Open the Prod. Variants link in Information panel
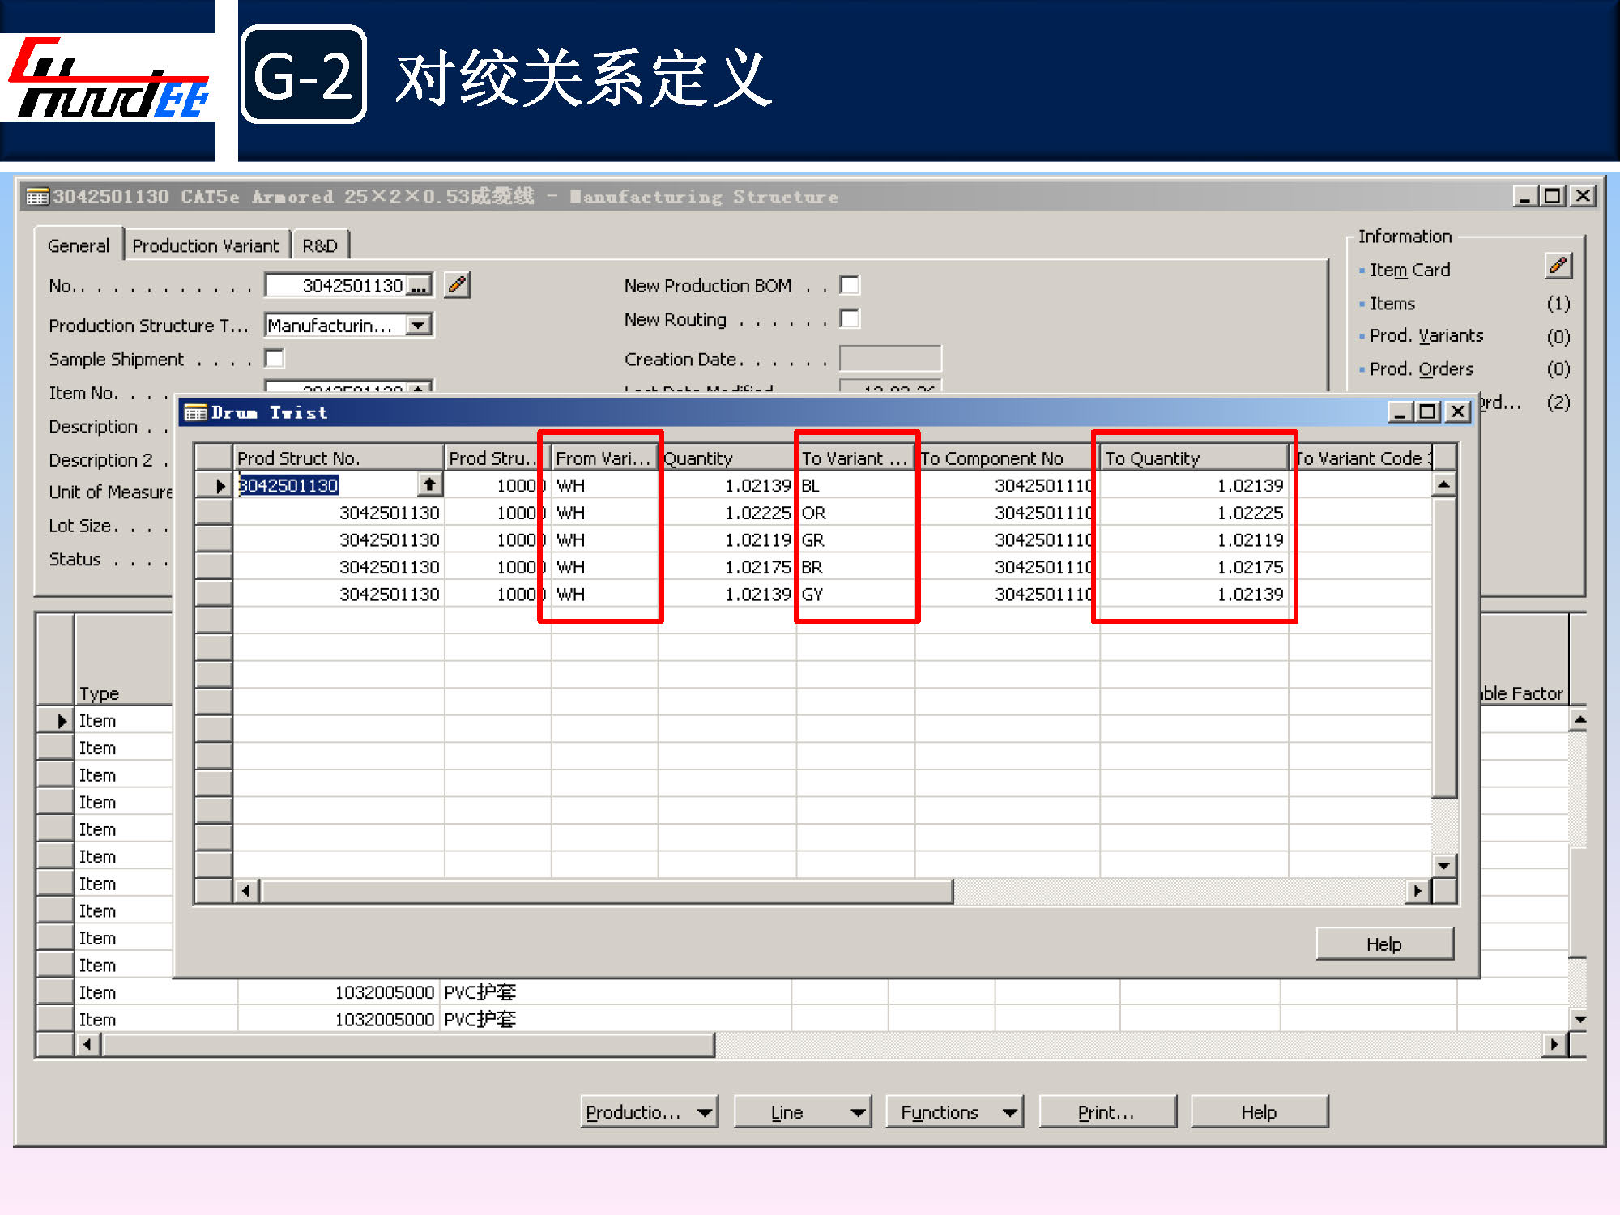Viewport: 1620px width, 1215px height. click(1426, 335)
